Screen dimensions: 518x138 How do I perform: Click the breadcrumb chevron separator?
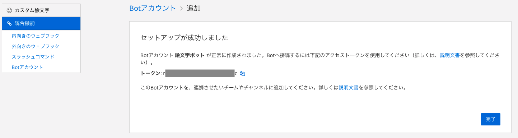[x=181, y=8]
